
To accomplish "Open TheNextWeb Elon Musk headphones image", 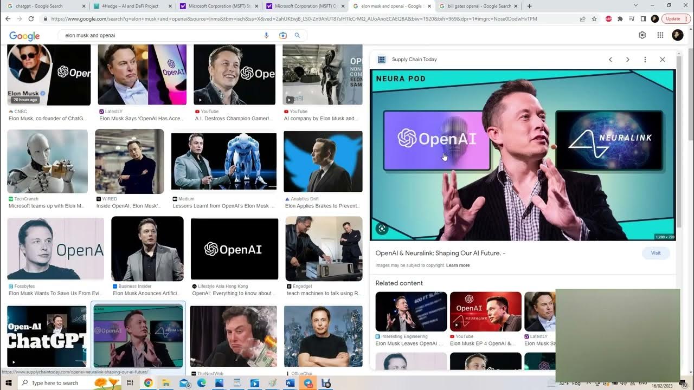I will (234, 337).
